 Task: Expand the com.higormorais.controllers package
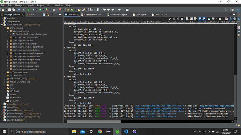tap(8, 37)
